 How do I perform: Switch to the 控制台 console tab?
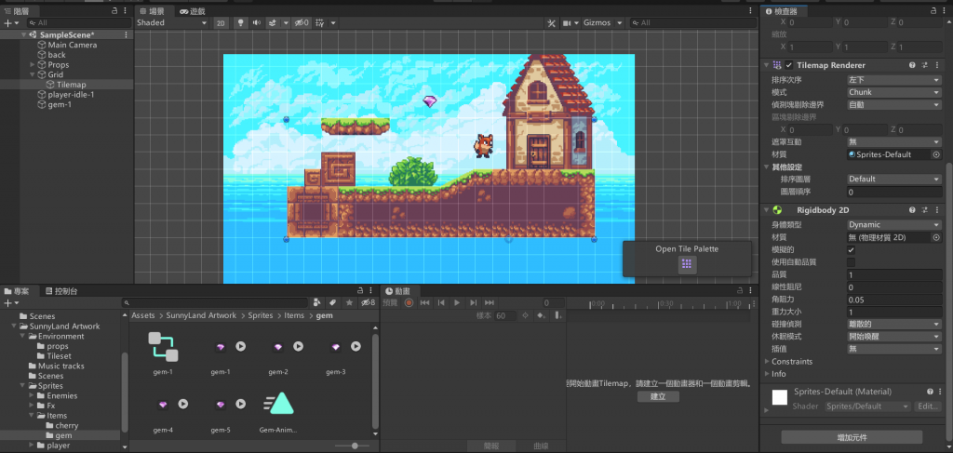click(x=61, y=291)
